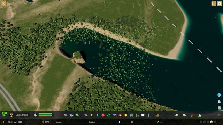
Task: Open the Transportation bus menu
Action: coord(131,115)
